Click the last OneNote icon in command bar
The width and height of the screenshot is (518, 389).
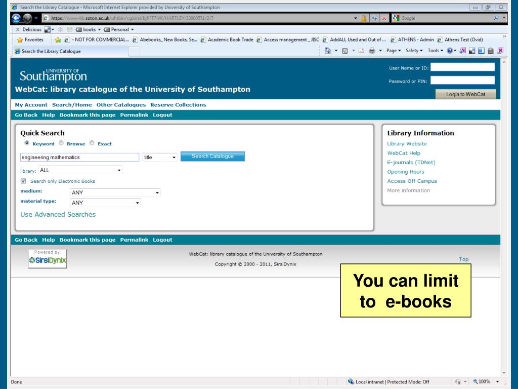point(500,51)
